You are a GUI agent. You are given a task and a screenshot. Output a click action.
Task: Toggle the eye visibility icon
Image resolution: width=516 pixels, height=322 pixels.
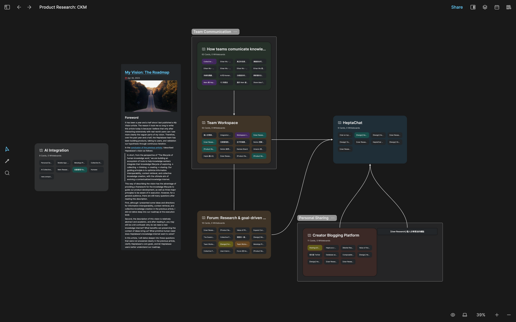point(453,315)
